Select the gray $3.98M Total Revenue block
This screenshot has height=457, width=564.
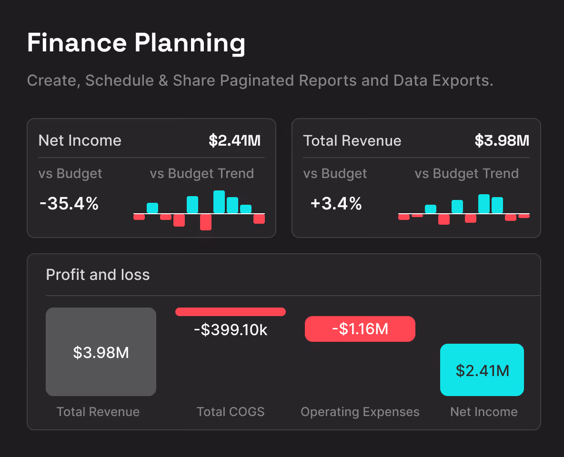coord(101,352)
